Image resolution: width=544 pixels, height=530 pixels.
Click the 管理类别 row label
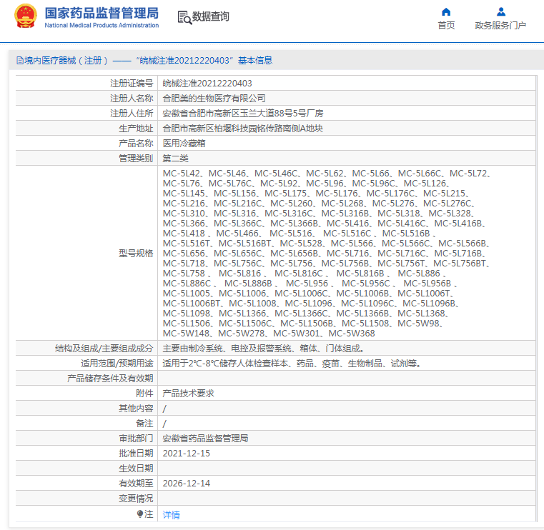[x=136, y=159]
